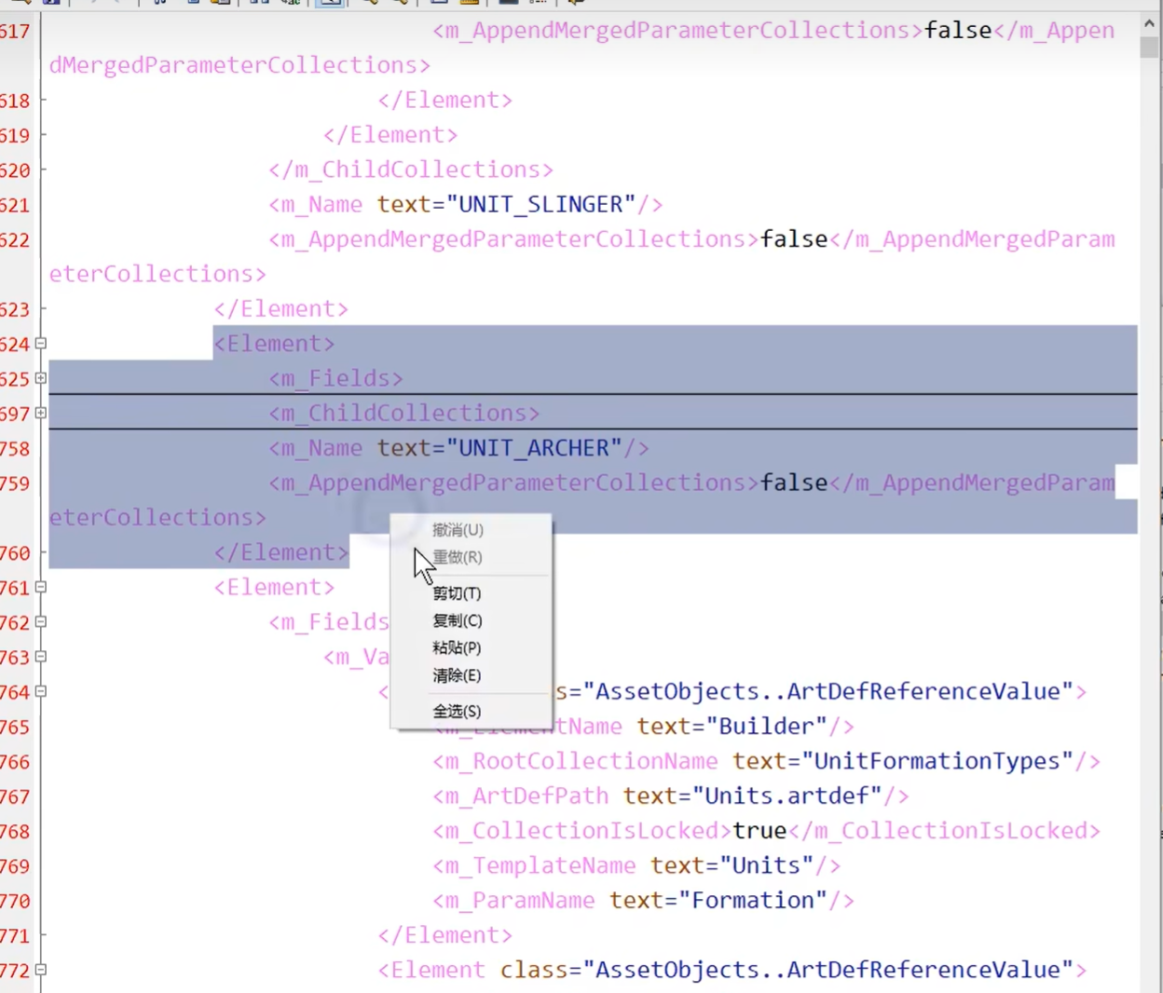This screenshot has height=993, width=1163.
Task: Choose 清除(E) from the context menu
Action: coord(457,675)
